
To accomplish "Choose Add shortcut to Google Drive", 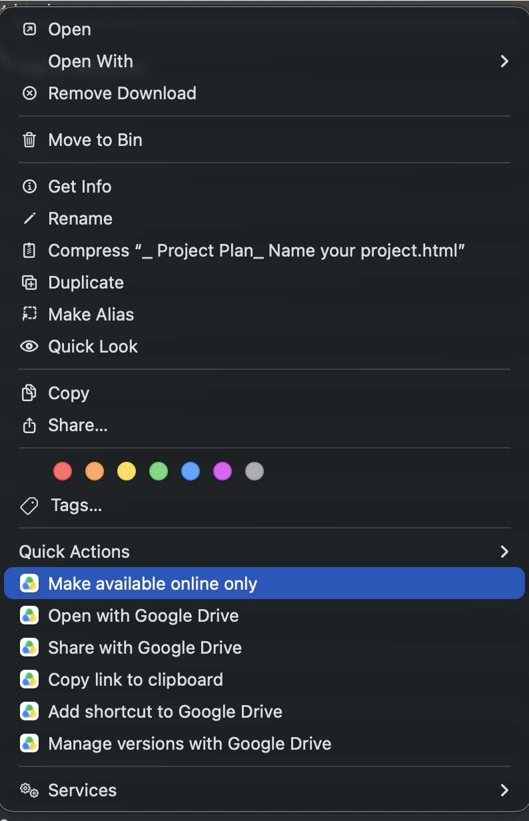I will (x=264, y=712).
